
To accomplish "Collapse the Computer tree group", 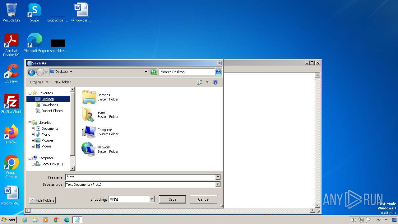I will (x=30, y=158).
